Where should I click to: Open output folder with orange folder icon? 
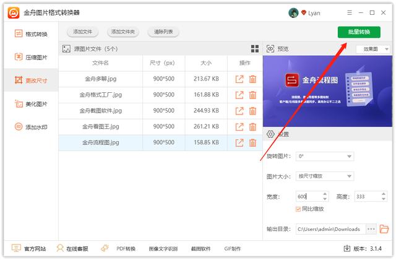coord(384,229)
